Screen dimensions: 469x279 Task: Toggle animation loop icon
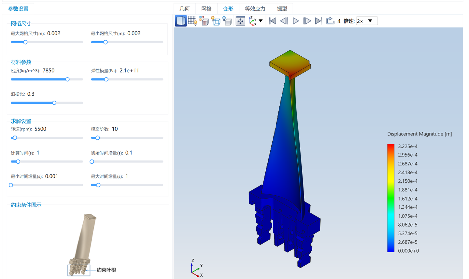pos(330,21)
